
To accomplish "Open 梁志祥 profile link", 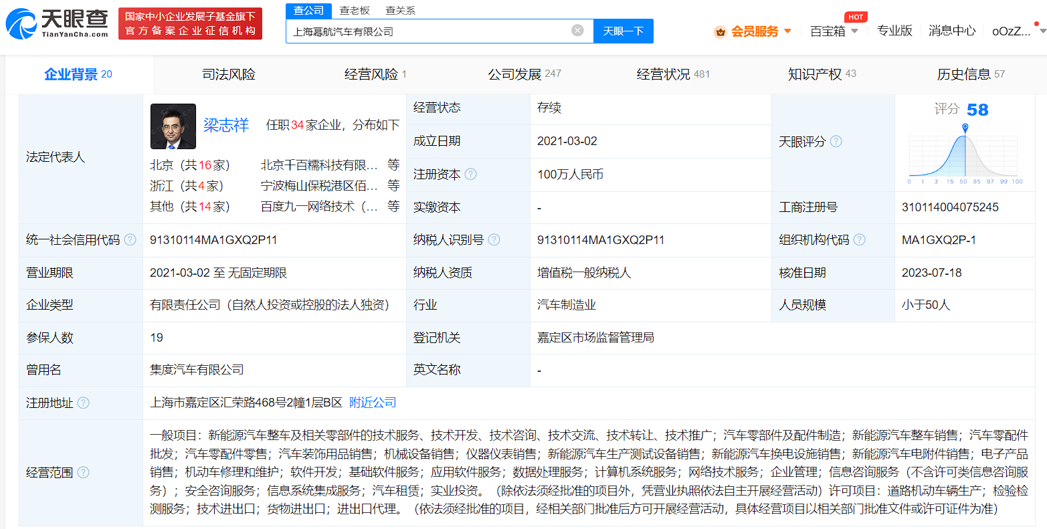I will [226, 125].
